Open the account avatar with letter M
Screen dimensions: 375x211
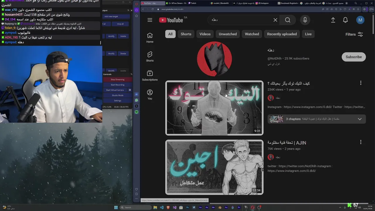coord(360,20)
